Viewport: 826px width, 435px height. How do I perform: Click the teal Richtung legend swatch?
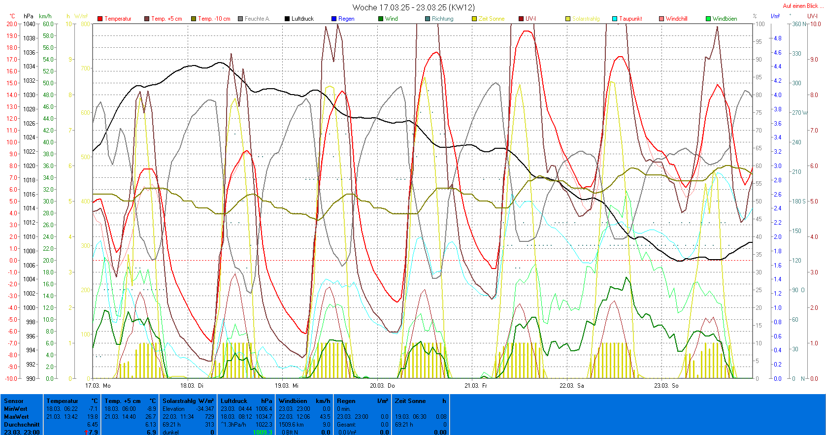coord(428,19)
